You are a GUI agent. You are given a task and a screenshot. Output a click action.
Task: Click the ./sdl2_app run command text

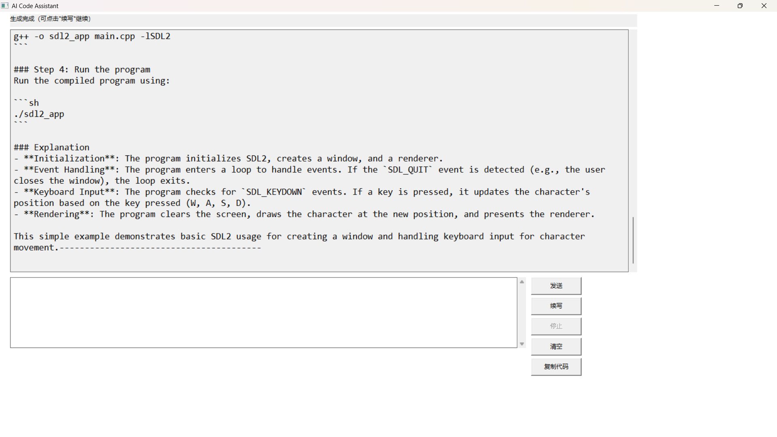39,114
